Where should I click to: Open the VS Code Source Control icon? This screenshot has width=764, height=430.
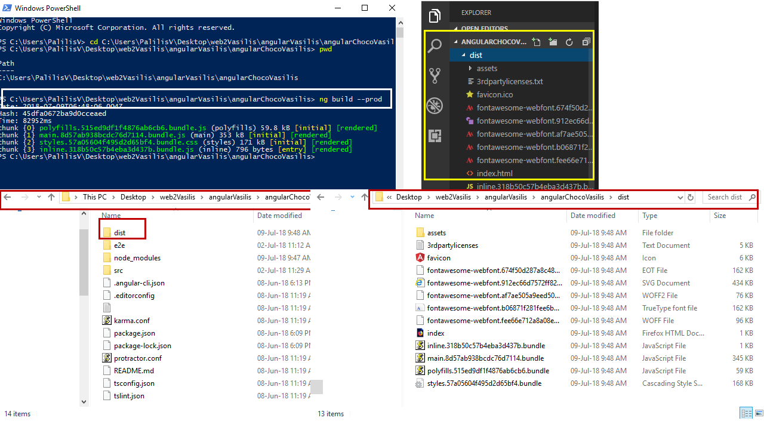point(435,76)
